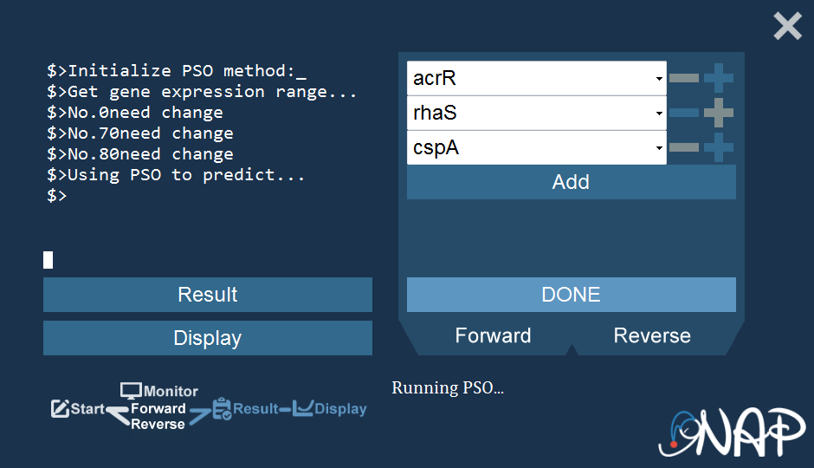Click the plus icon beside acrR
This screenshot has width=814, height=468.
pos(719,78)
